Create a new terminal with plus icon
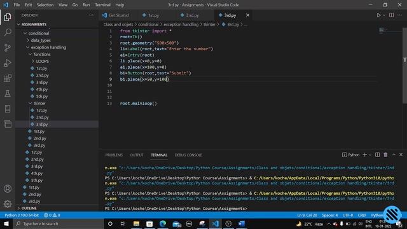The height and width of the screenshot is (229, 407). [x=364, y=155]
